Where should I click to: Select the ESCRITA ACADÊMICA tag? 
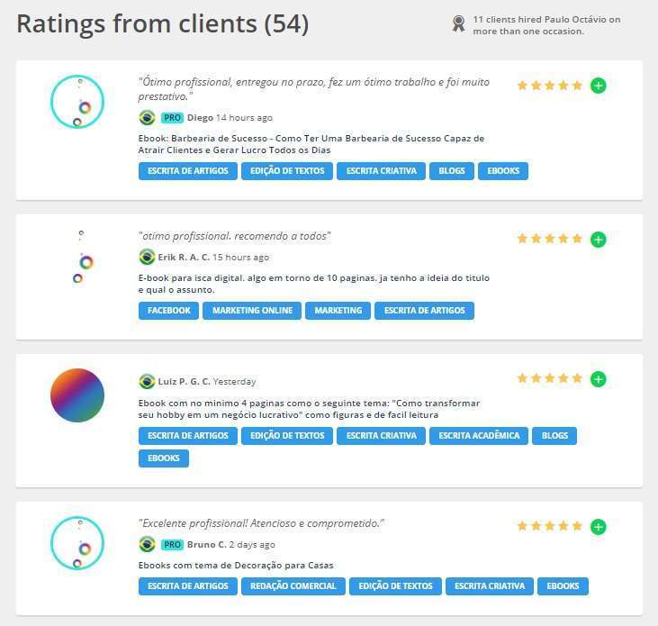(x=478, y=436)
